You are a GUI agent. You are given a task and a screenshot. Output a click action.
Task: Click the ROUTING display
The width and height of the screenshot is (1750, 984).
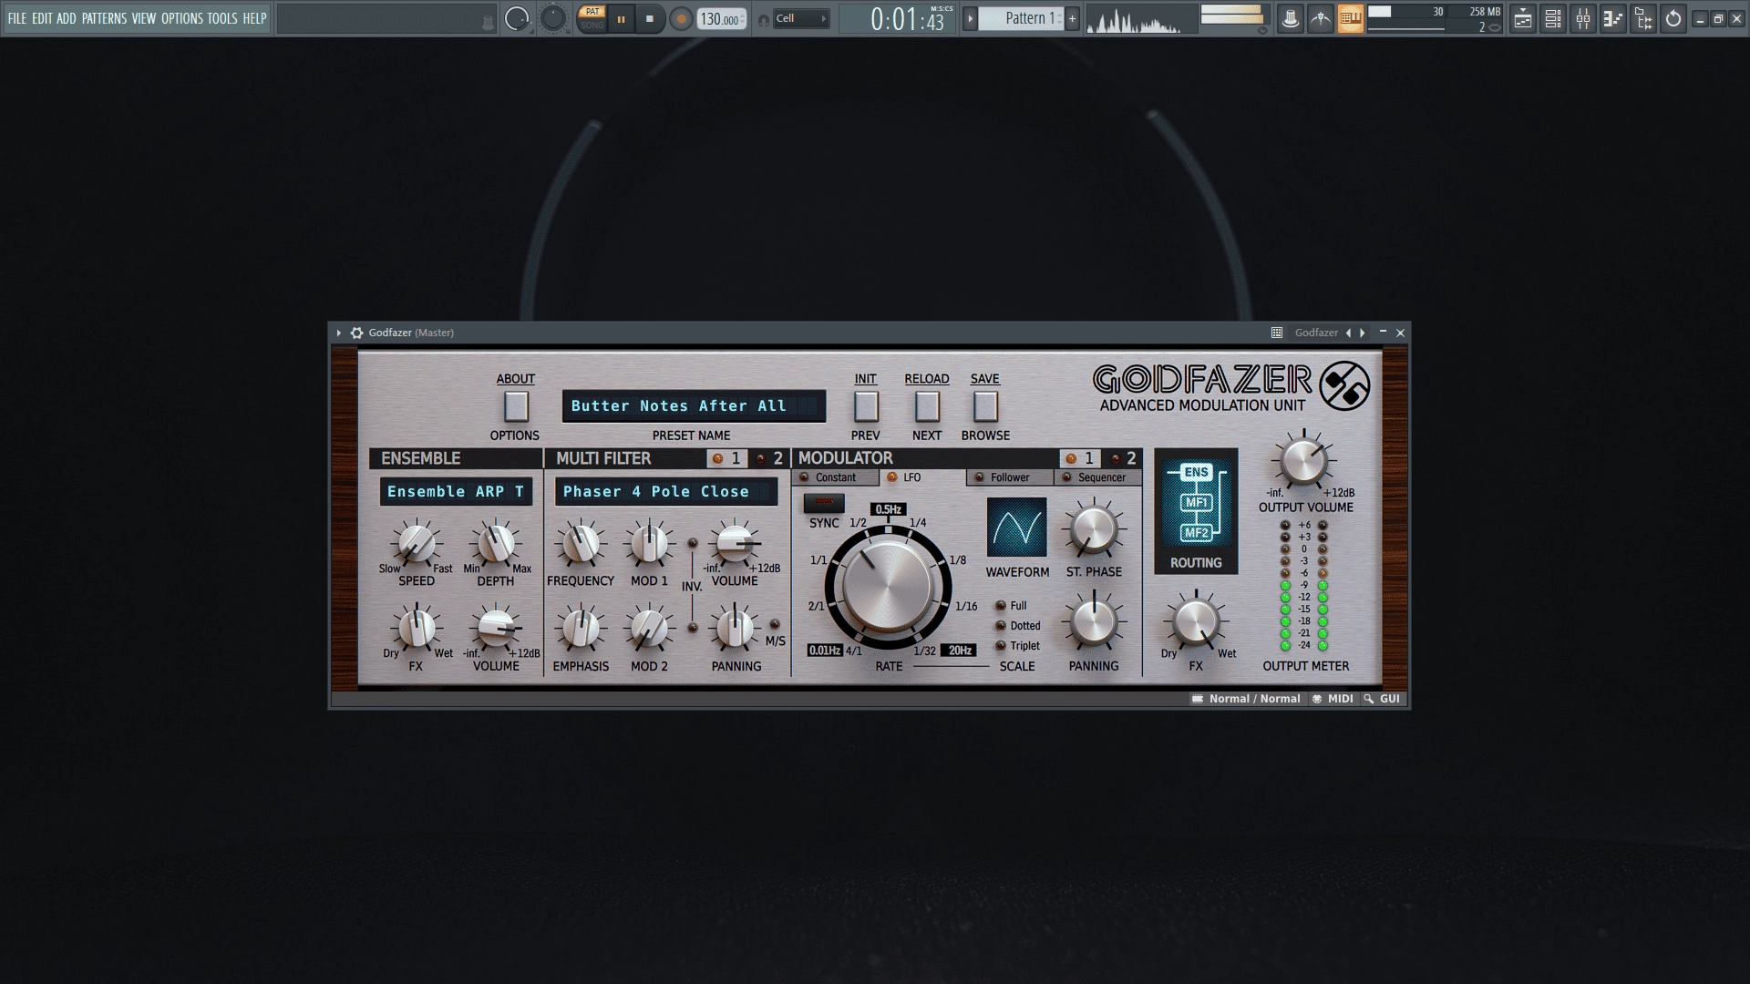1197,503
